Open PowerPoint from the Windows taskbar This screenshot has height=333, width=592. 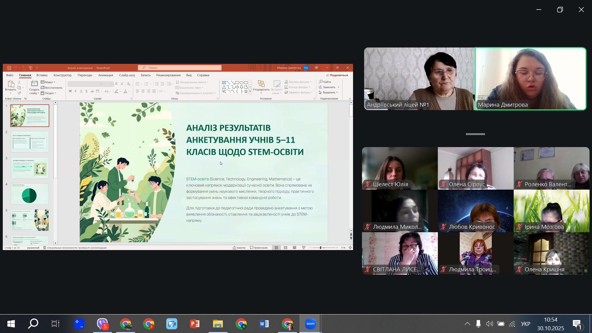195,324
